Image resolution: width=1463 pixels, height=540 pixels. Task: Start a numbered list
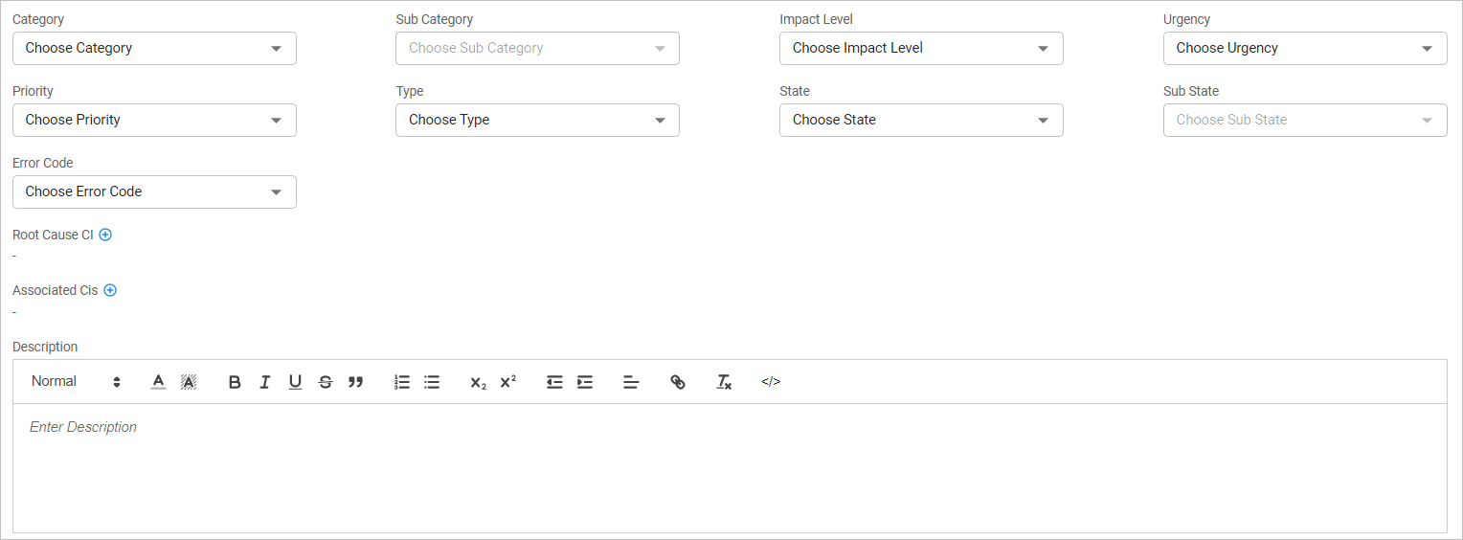coord(402,382)
